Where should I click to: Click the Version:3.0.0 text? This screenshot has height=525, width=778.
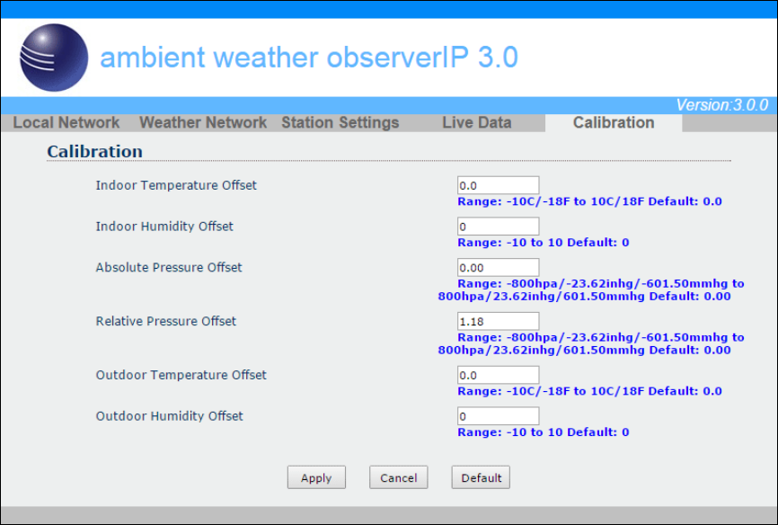click(722, 105)
